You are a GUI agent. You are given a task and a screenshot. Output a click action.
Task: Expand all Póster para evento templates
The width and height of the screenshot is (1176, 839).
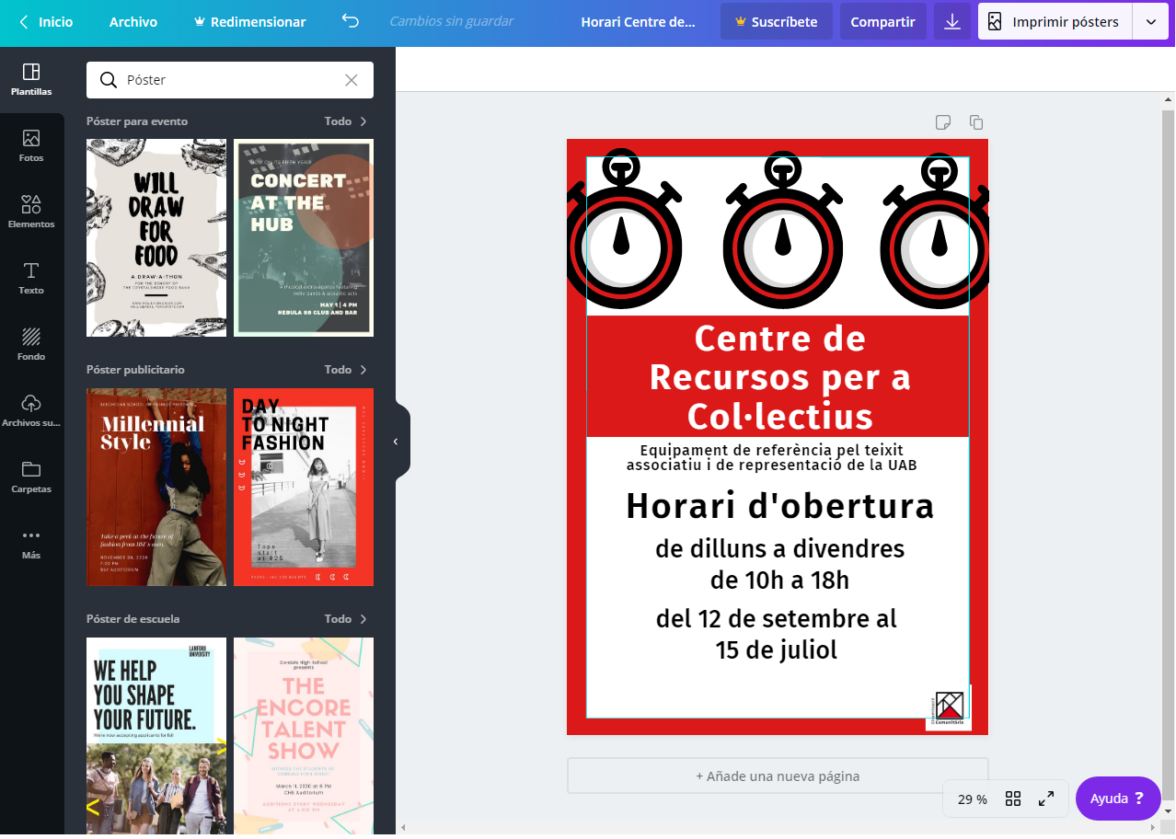pos(346,121)
